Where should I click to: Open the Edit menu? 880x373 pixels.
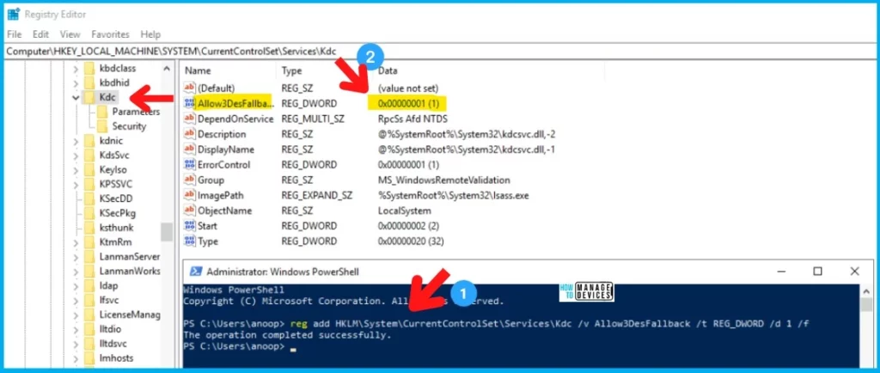[x=40, y=34]
